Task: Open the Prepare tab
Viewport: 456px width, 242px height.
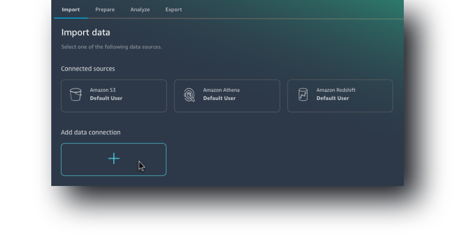Action: (x=105, y=10)
